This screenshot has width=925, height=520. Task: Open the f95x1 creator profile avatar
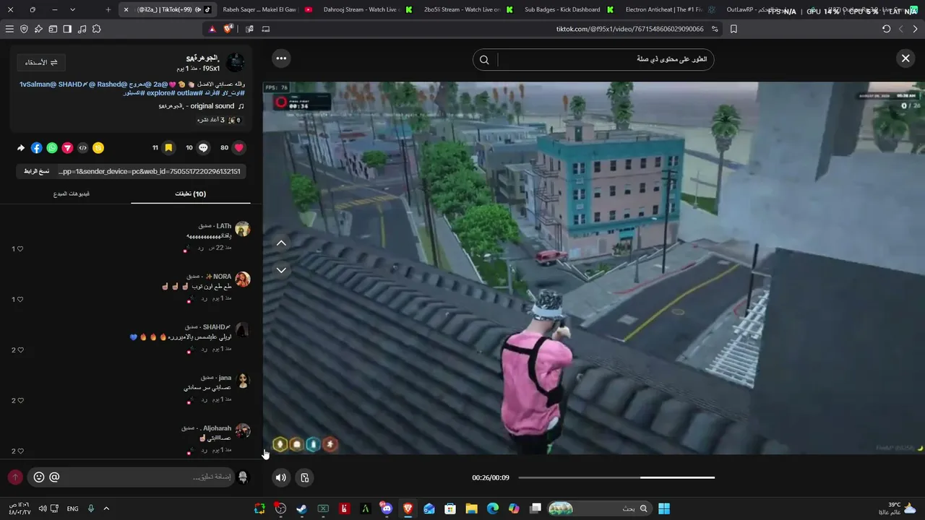tap(235, 63)
